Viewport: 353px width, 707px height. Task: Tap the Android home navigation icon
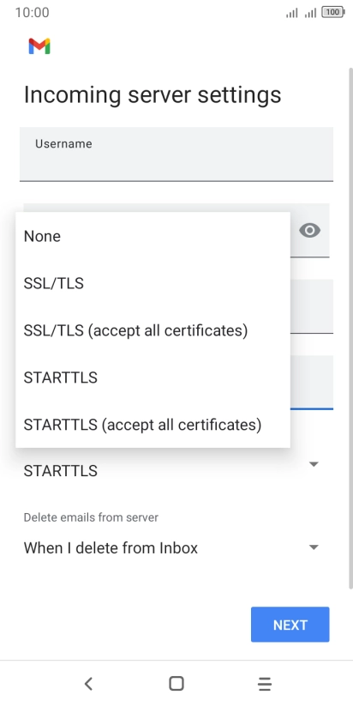click(176, 684)
